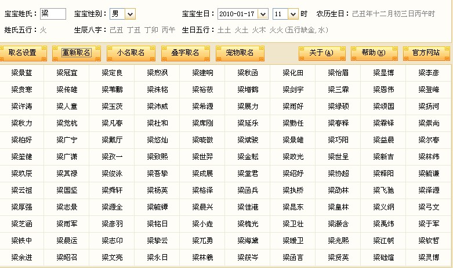
Task: Open the 宝宝性别 gender dropdown arrow
Action: click(130, 14)
